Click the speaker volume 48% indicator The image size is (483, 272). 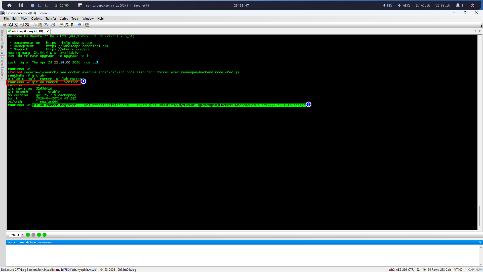click(x=404, y=5)
